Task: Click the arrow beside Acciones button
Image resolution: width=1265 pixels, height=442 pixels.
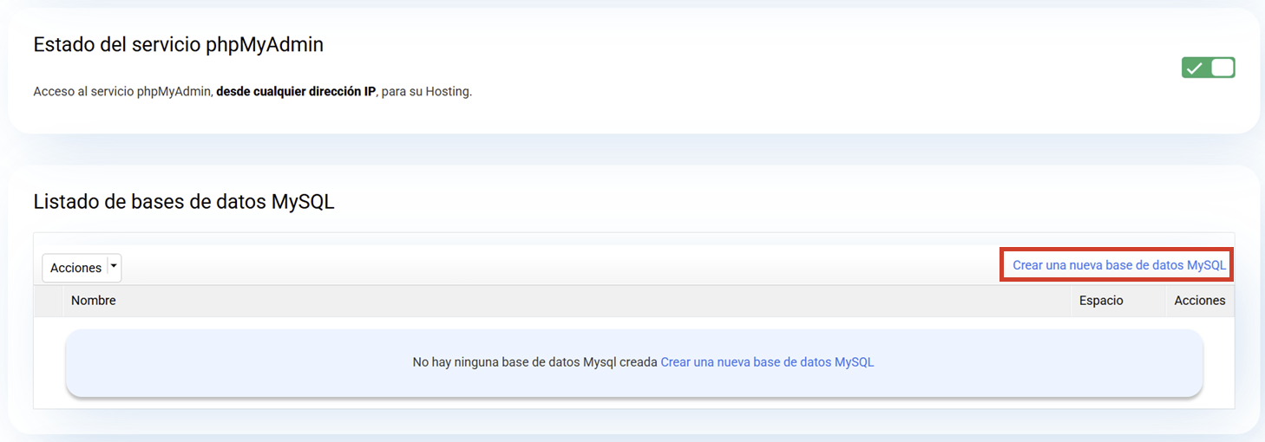Action: click(114, 267)
